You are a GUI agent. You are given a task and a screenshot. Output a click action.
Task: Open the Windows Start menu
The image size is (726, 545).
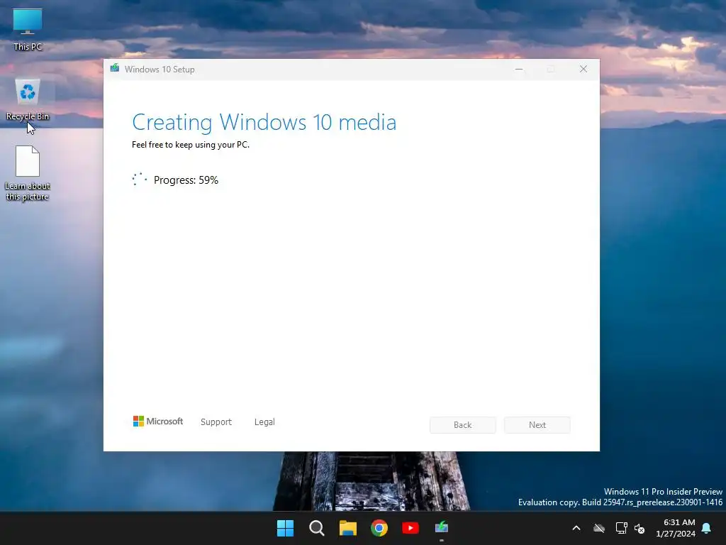285,528
